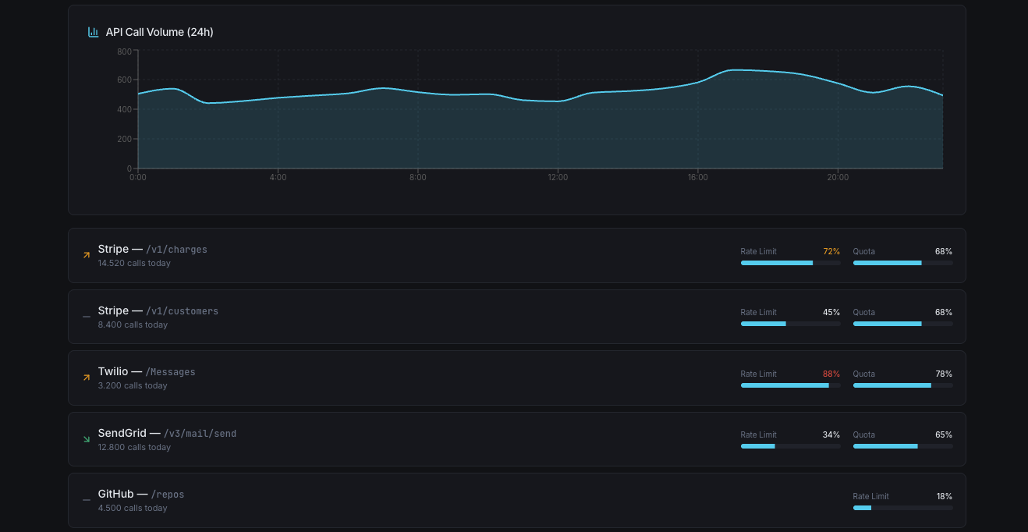Click the downward trend arrow for SendGrid
Image resolution: width=1028 pixels, height=532 pixels.
(x=87, y=439)
